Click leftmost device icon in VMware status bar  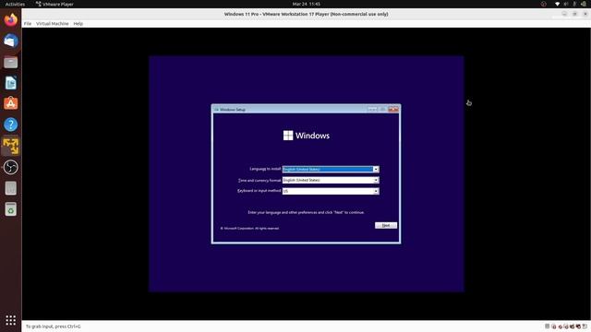point(548,326)
